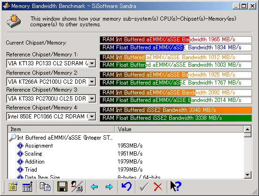Click the magnifier icon beside Int Buffered
259x196 pixels.
pyautogui.click(x=13, y=138)
